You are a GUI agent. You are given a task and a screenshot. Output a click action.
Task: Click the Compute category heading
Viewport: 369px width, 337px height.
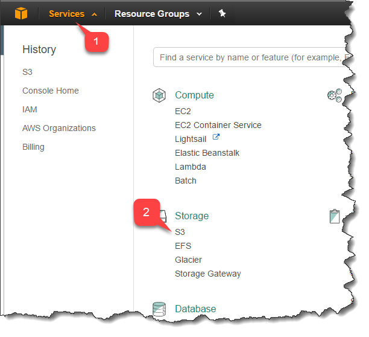pos(194,95)
